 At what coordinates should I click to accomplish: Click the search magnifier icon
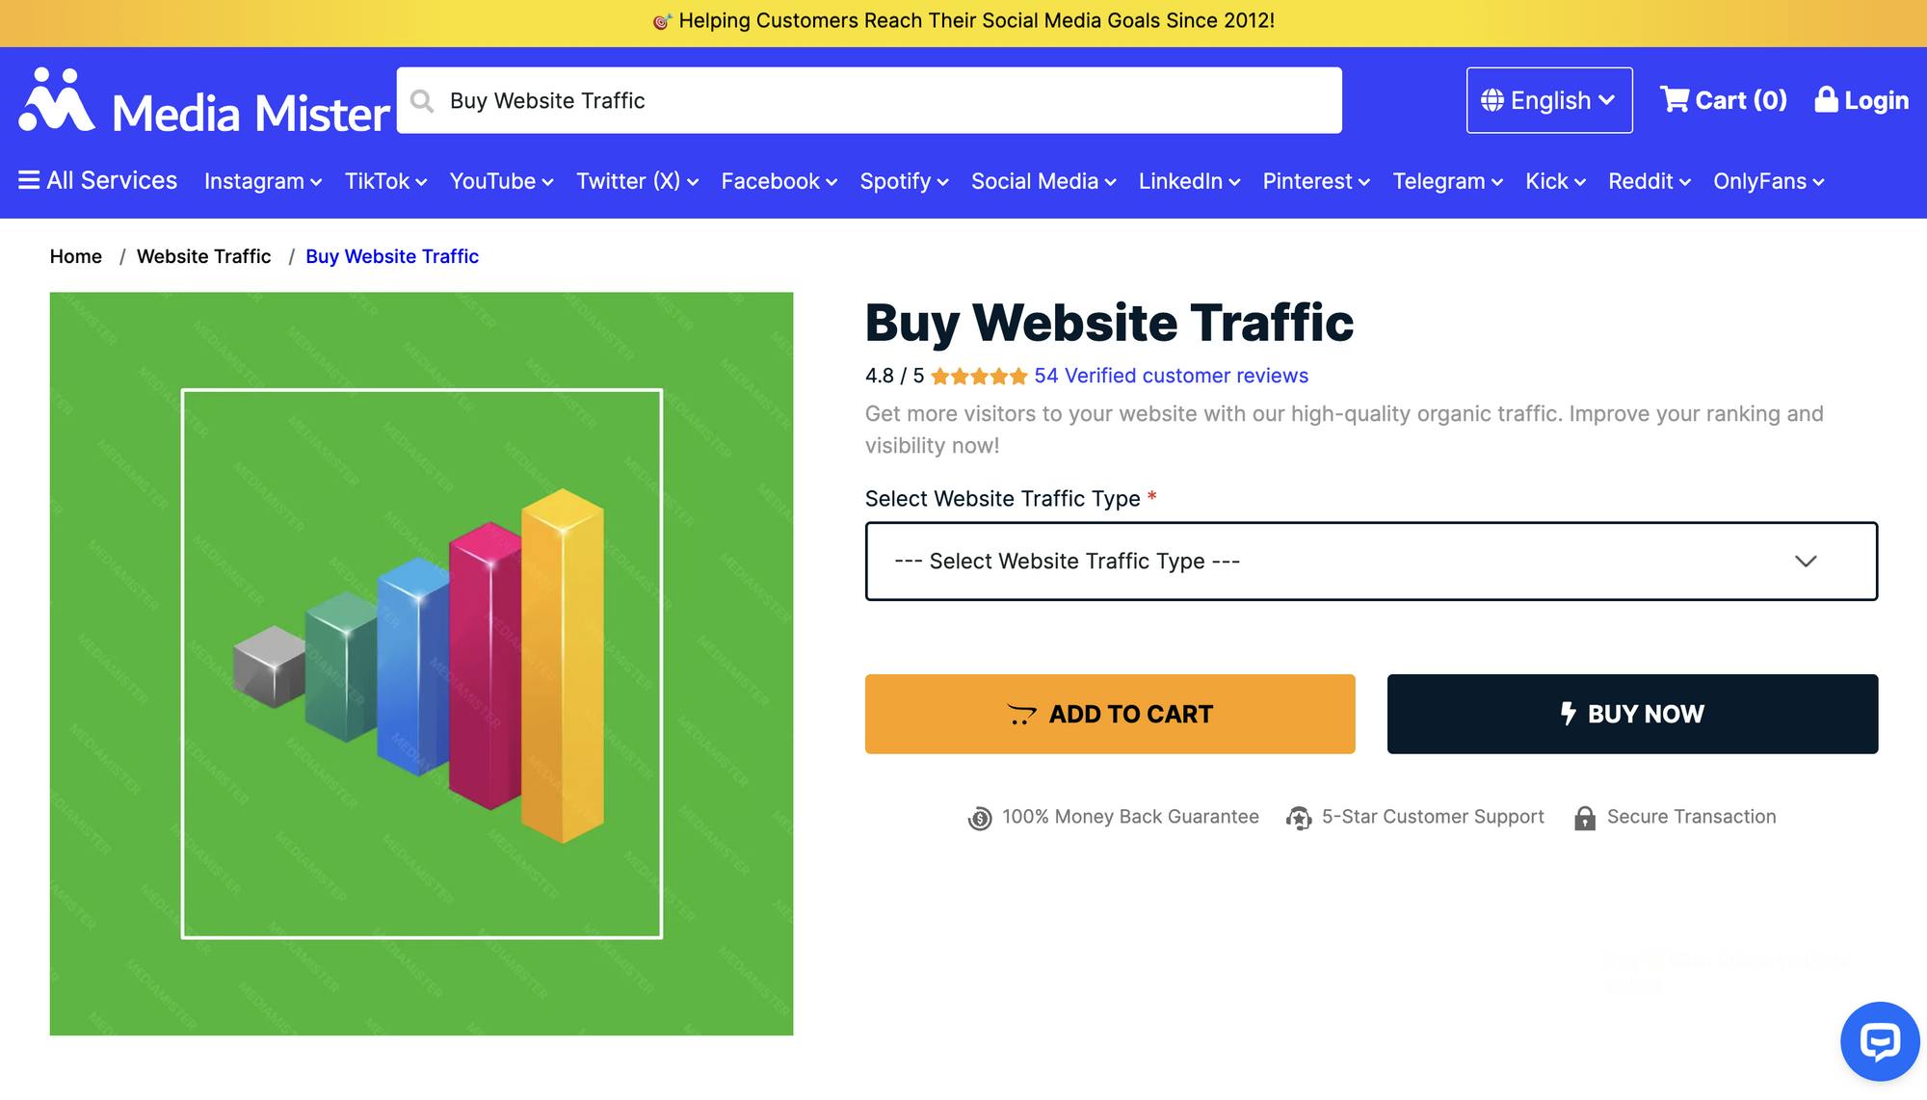(422, 100)
